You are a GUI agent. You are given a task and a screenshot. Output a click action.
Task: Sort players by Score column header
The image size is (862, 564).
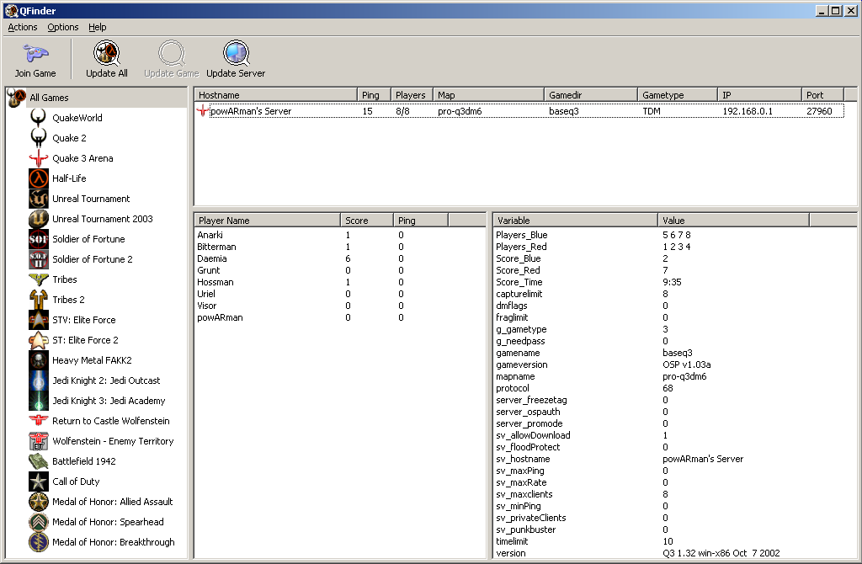367,221
